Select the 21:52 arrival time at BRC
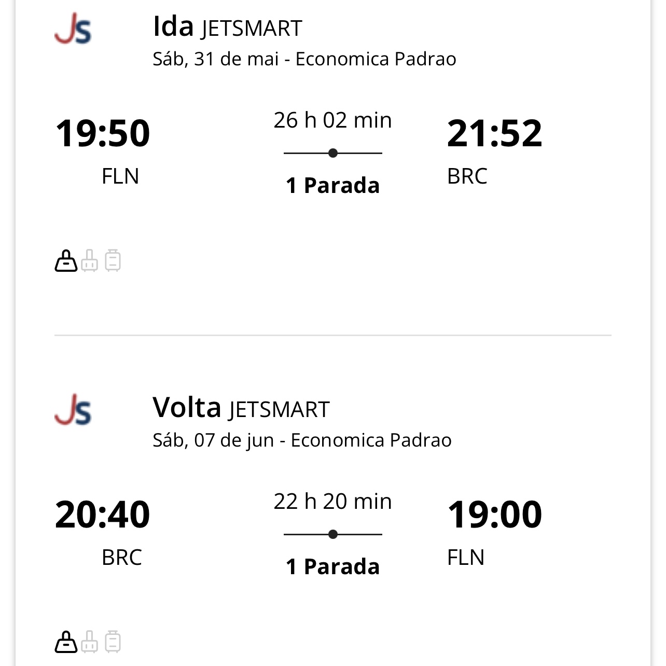This screenshot has width=666, height=666. coord(494,133)
